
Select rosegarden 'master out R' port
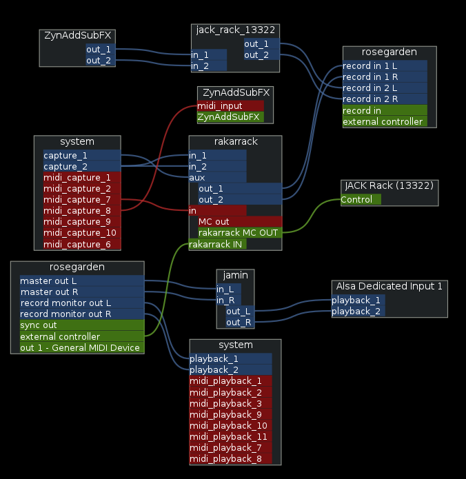pyautogui.click(x=82, y=292)
